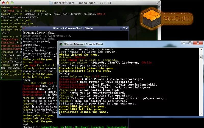Click the '/help teleportsigns' line in Windows console
Screen dimensions: 204x128
101,79
